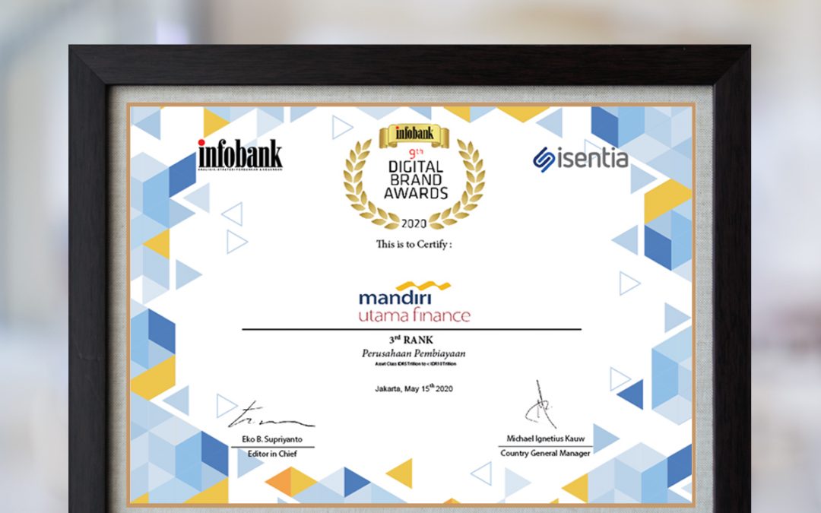Screen dimensions: 821x513
Task: Click the '2020' year in the laurel emblem
Action: tap(414, 223)
